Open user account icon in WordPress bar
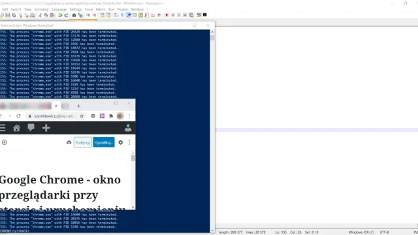Viewport: 418px width, 235px height. (x=128, y=128)
